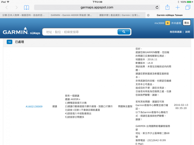
Task: Select the Garmin nüMaps Taiwan tab
Action: point(170,15)
